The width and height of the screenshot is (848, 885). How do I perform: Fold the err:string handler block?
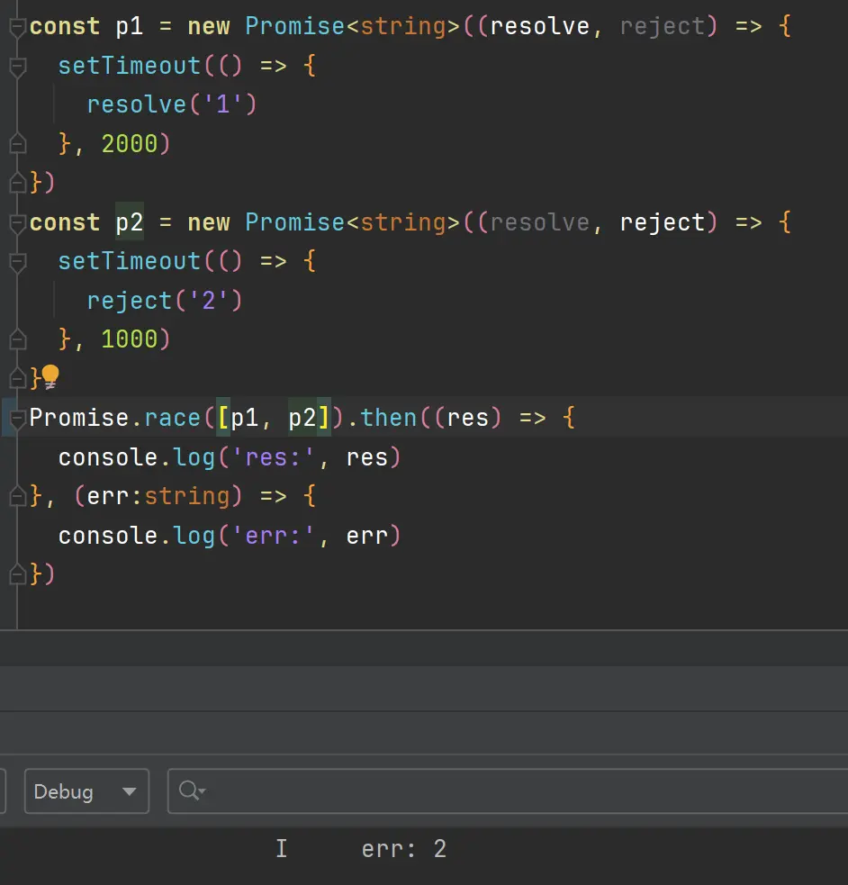[x=17, y=496]
